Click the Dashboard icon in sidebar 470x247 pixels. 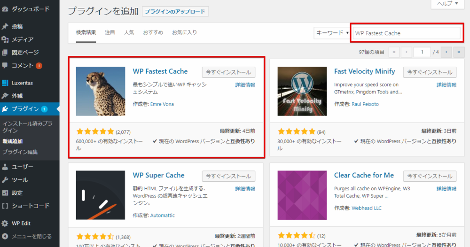5,9
